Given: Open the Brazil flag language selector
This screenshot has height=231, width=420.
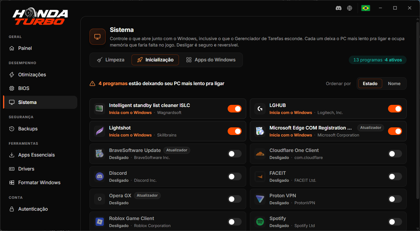Looking at the screenshot, I should [x=366, y=8].
